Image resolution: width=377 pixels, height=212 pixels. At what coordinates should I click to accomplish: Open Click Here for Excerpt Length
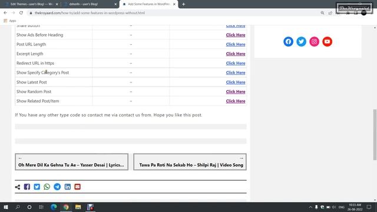(236, 54)
